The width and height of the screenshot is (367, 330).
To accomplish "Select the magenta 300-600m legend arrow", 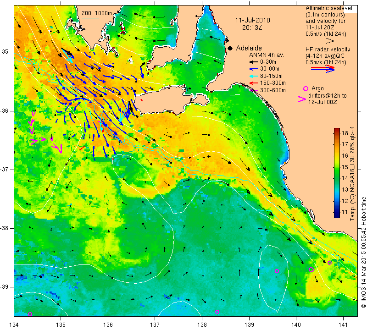I will pyautogui.click(x=253, y=90).
